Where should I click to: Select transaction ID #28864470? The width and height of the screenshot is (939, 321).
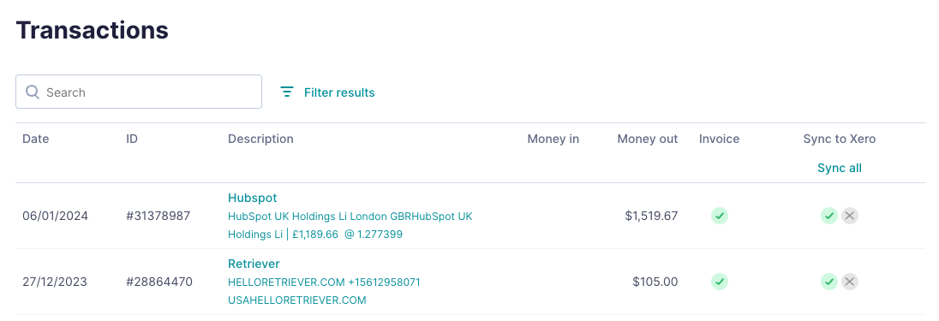click(x=159, y=282)
